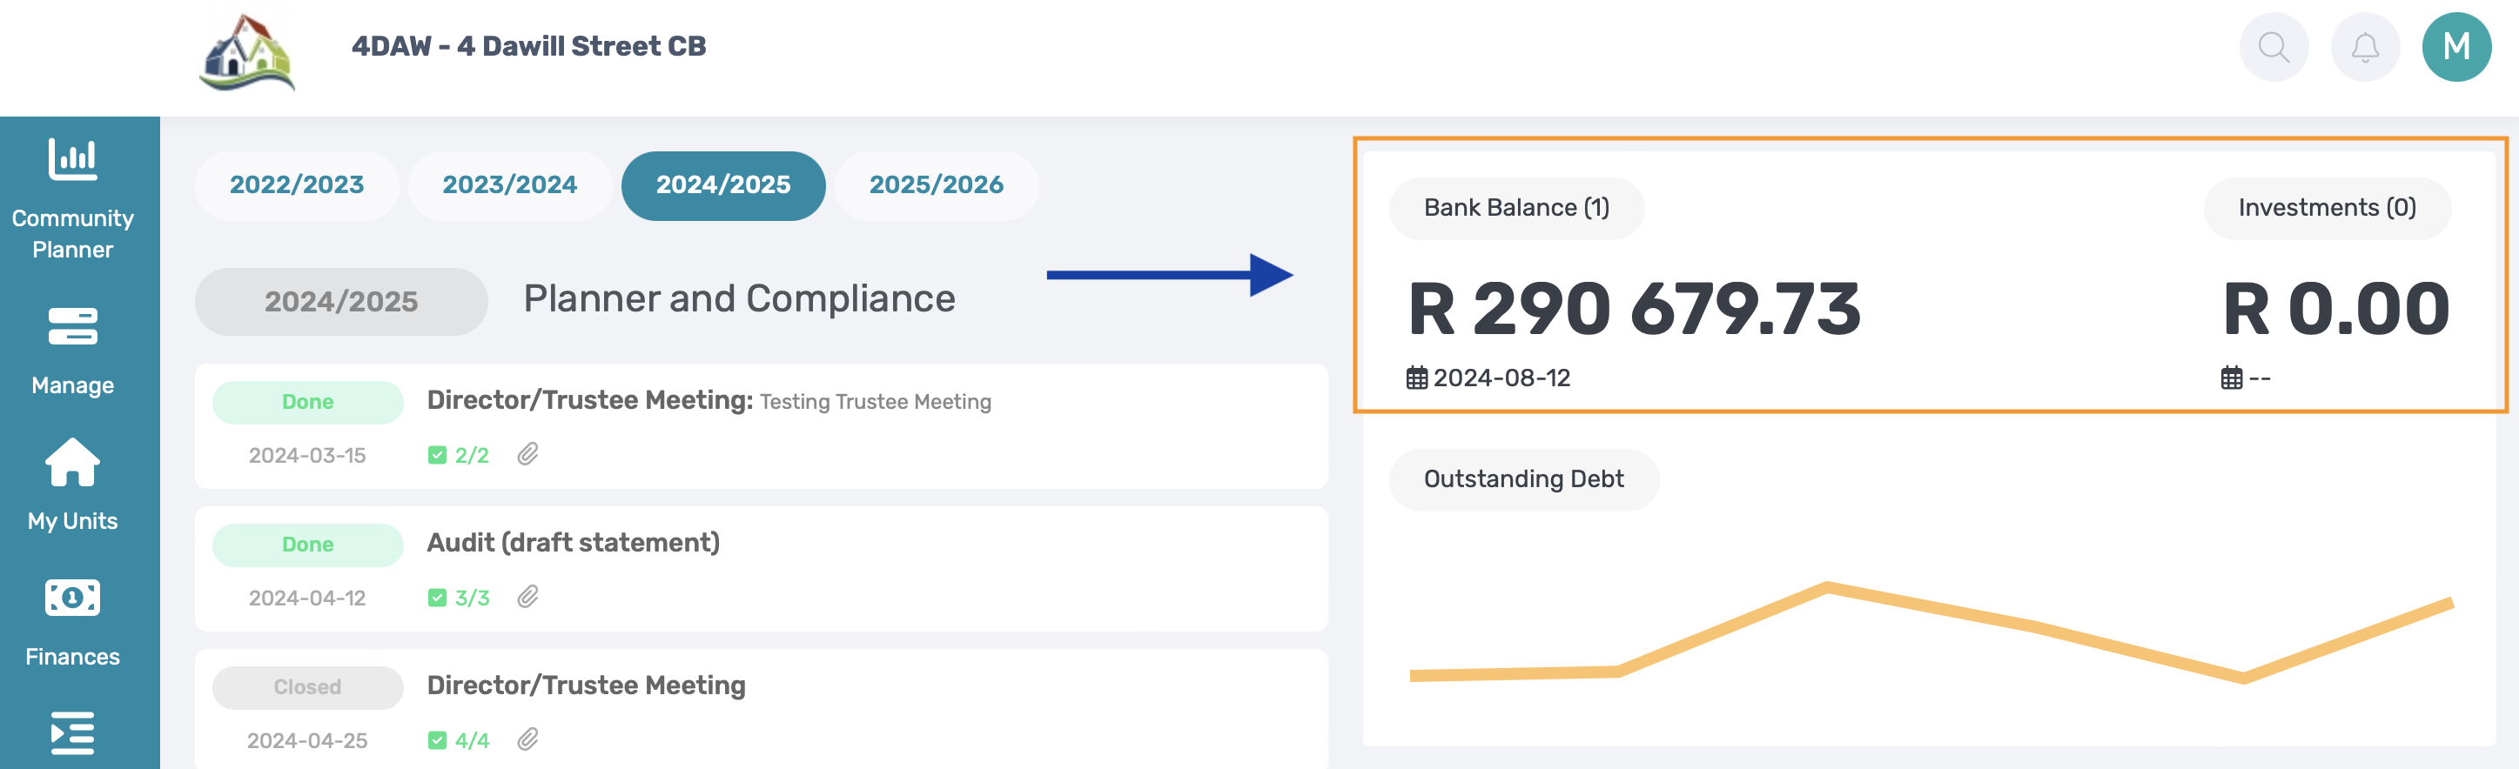Go to My Units in sidebar

click(x=72, y=485)
